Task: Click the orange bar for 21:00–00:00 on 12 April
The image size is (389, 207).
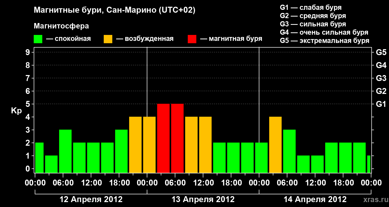Action: click(135, 145)
